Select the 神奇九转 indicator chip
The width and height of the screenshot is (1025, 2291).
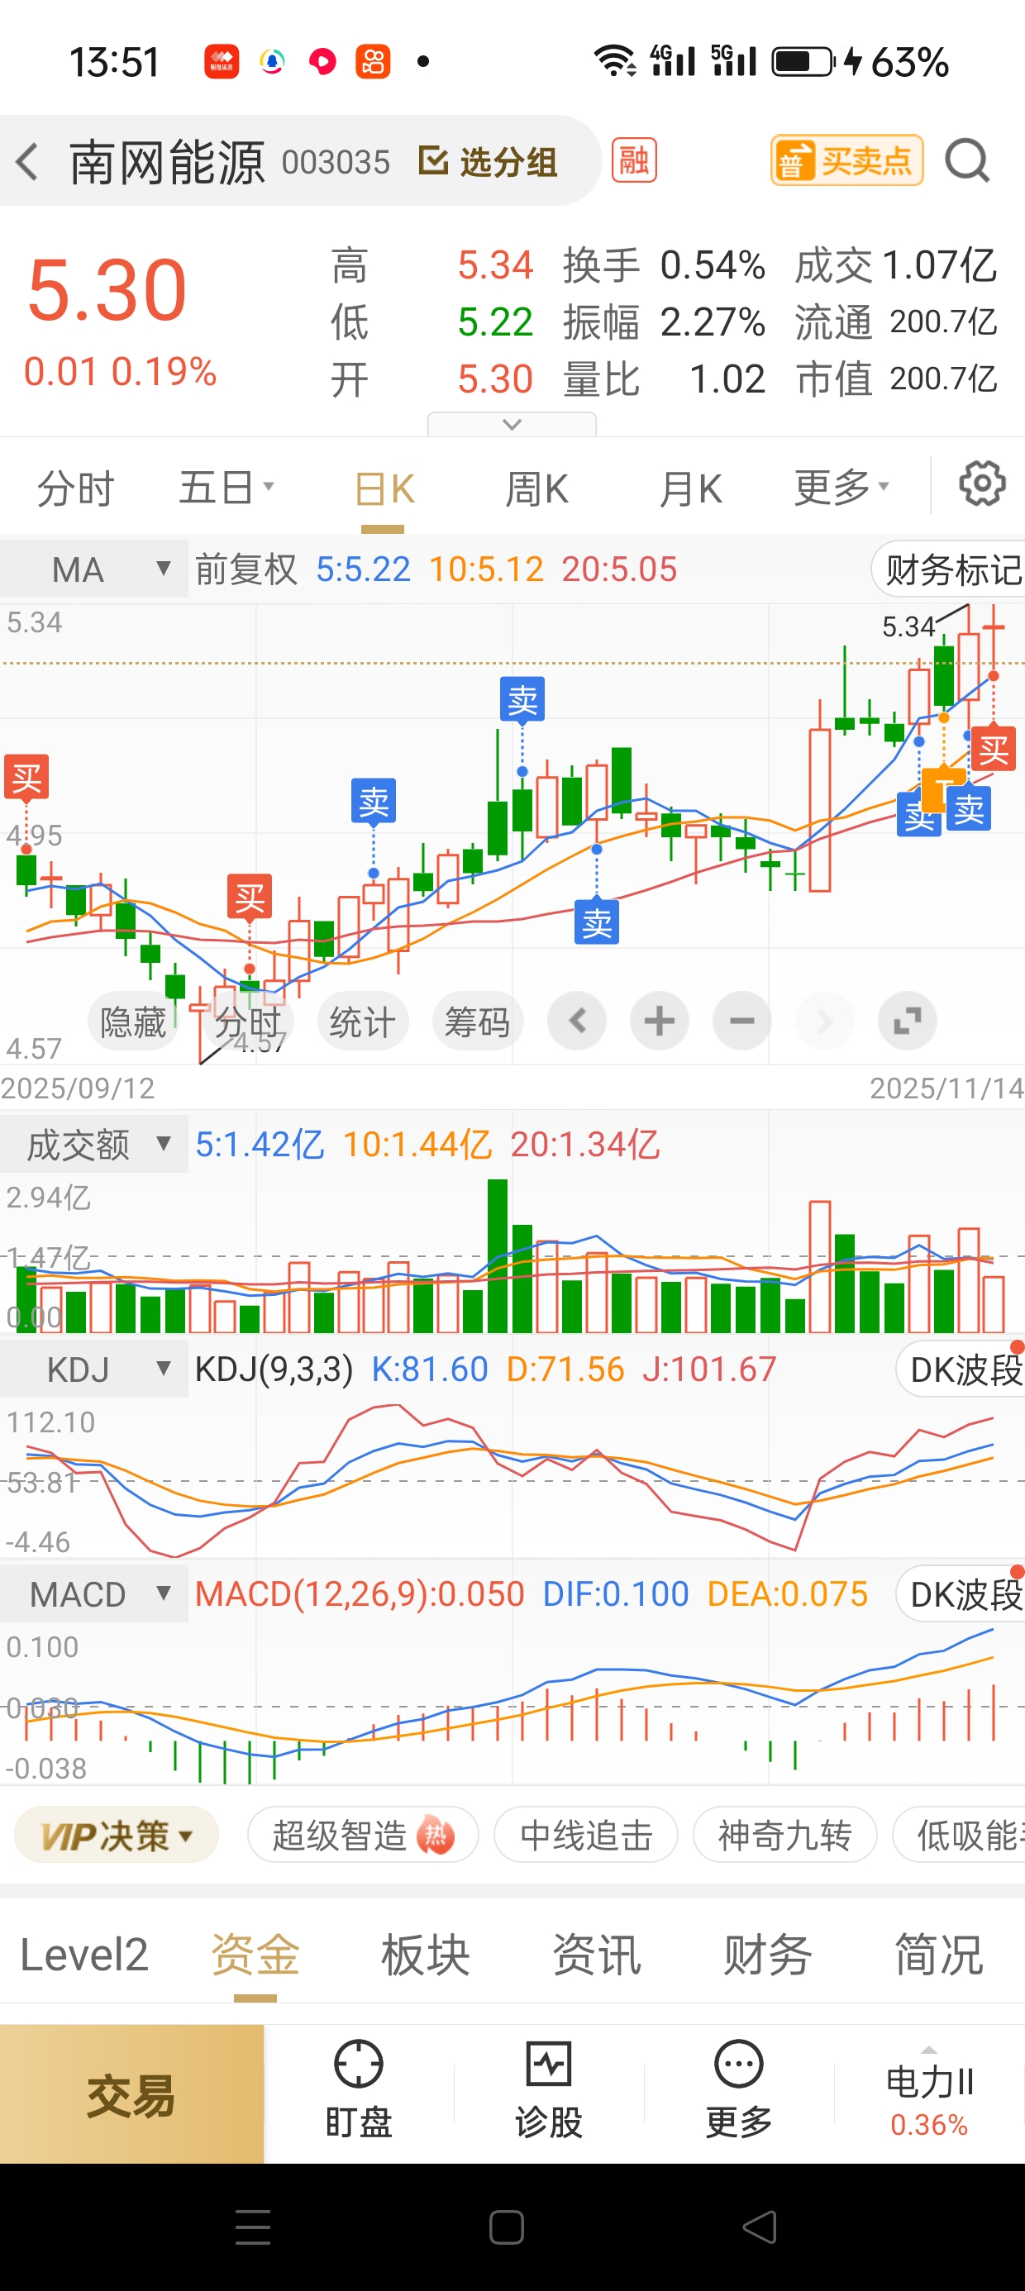[784, 1834]
